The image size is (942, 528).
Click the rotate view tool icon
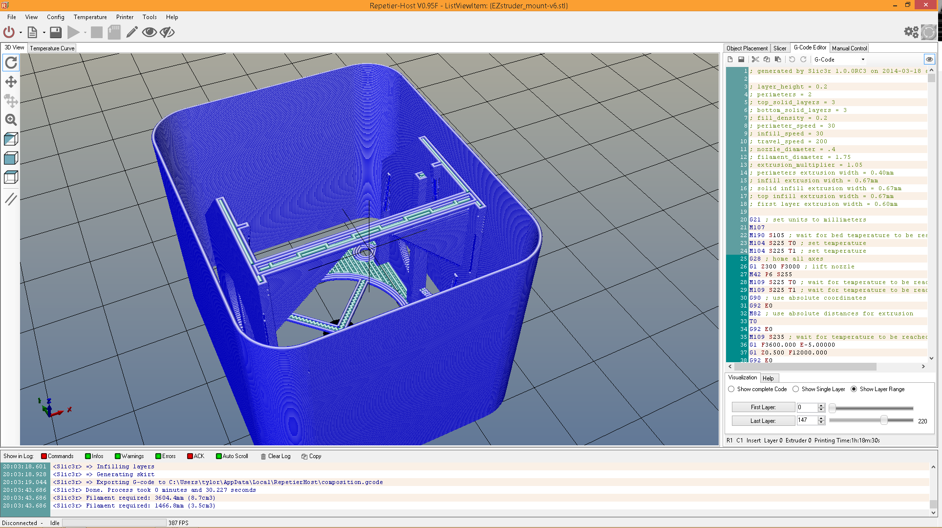11,63
